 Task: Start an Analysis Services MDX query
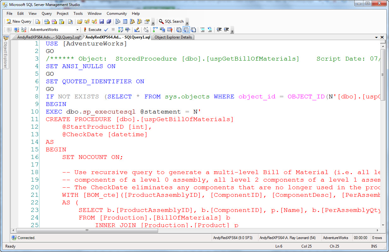click(47, 21)
